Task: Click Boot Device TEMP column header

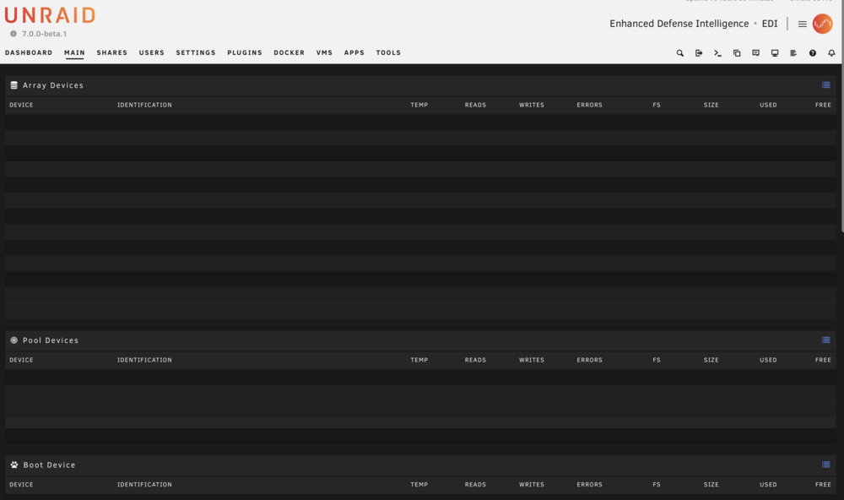Action: pyautogui.click(x=419, y=485)
